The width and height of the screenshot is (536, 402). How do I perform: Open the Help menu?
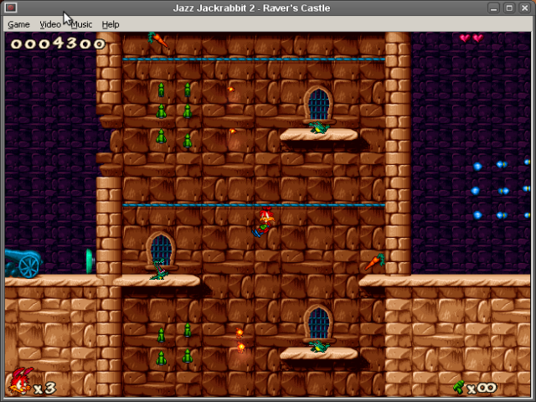[x=111, y=24]
